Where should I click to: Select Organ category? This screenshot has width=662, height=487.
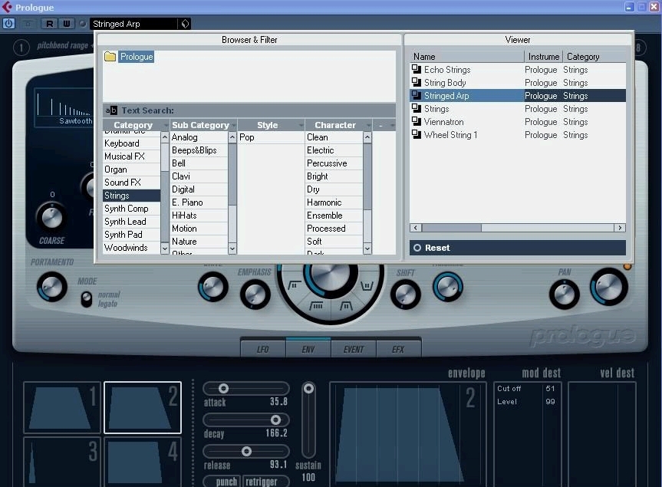click(x=131, y=169)
